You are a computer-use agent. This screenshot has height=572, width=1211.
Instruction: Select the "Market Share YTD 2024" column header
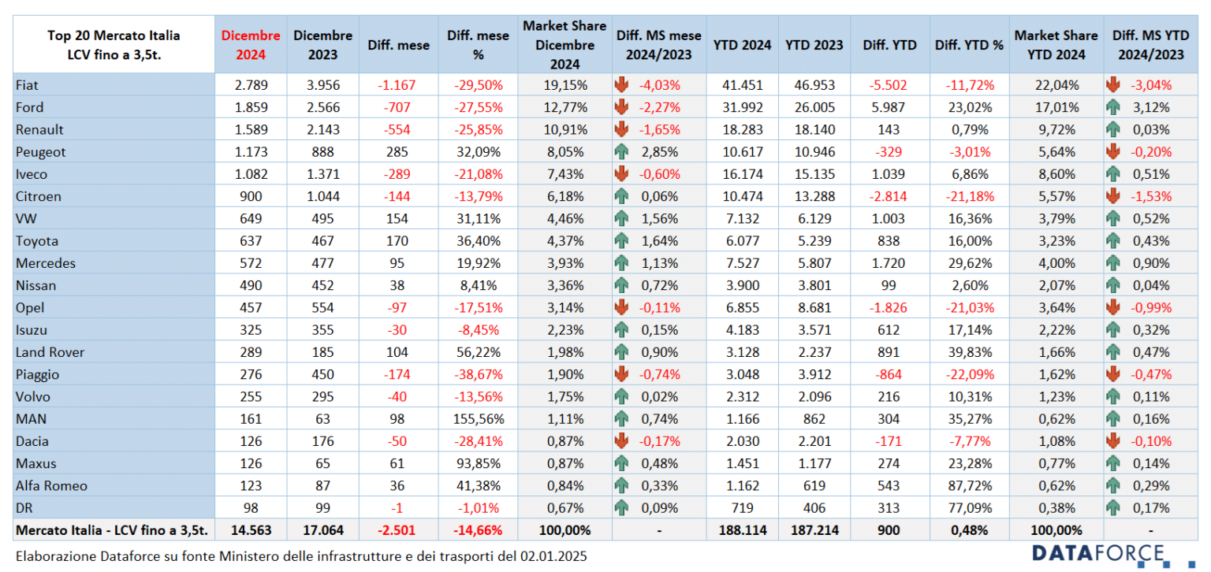tap(1056, 45)
